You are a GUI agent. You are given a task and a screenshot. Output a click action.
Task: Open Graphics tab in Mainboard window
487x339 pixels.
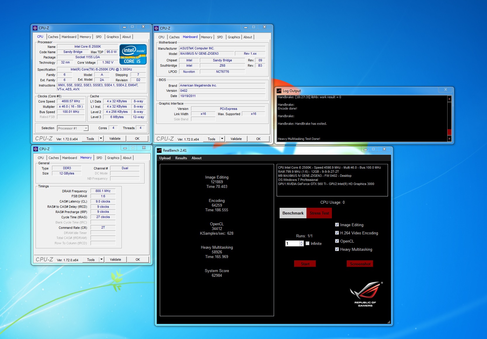tap(234, 37)
